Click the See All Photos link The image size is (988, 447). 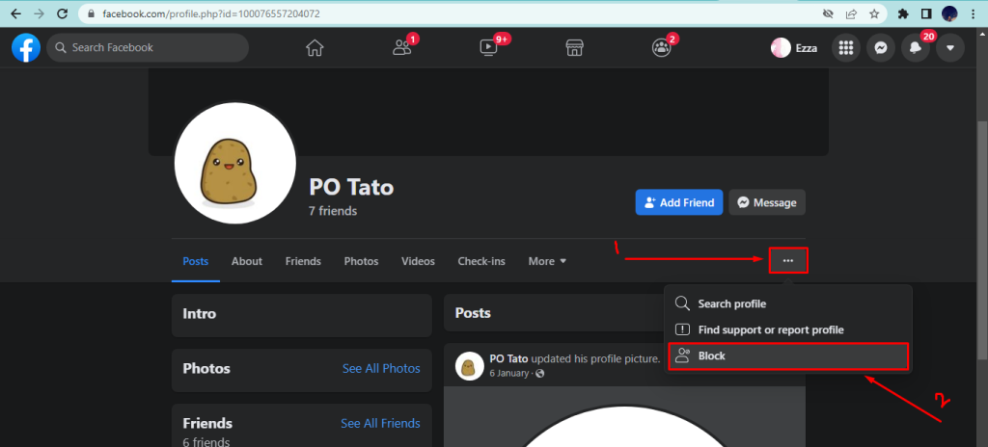click(x=381, y=368)
